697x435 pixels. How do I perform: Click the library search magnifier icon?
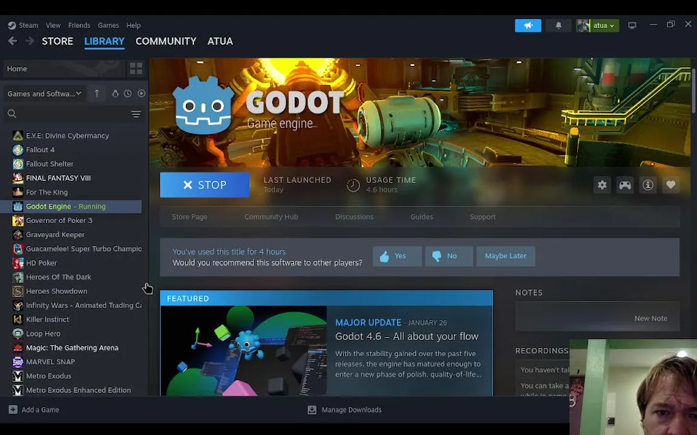click(12, 114)
